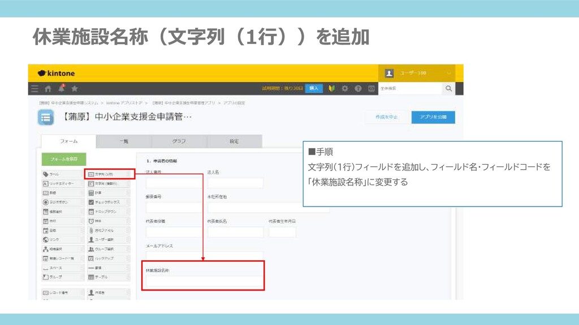The image size is (579, 325).
Task: Click the green フォームを保存 button
Action: pyautogui.click(x=64, y=159)
